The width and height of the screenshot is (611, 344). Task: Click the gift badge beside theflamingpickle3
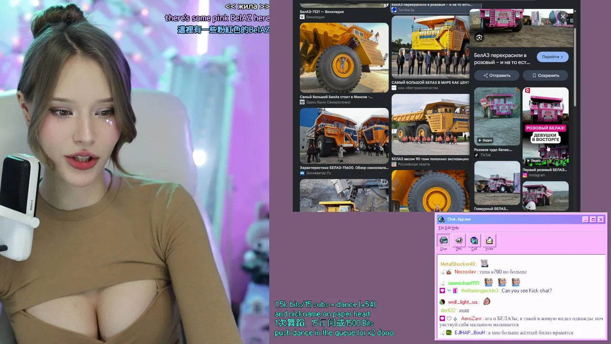[455, 290]
